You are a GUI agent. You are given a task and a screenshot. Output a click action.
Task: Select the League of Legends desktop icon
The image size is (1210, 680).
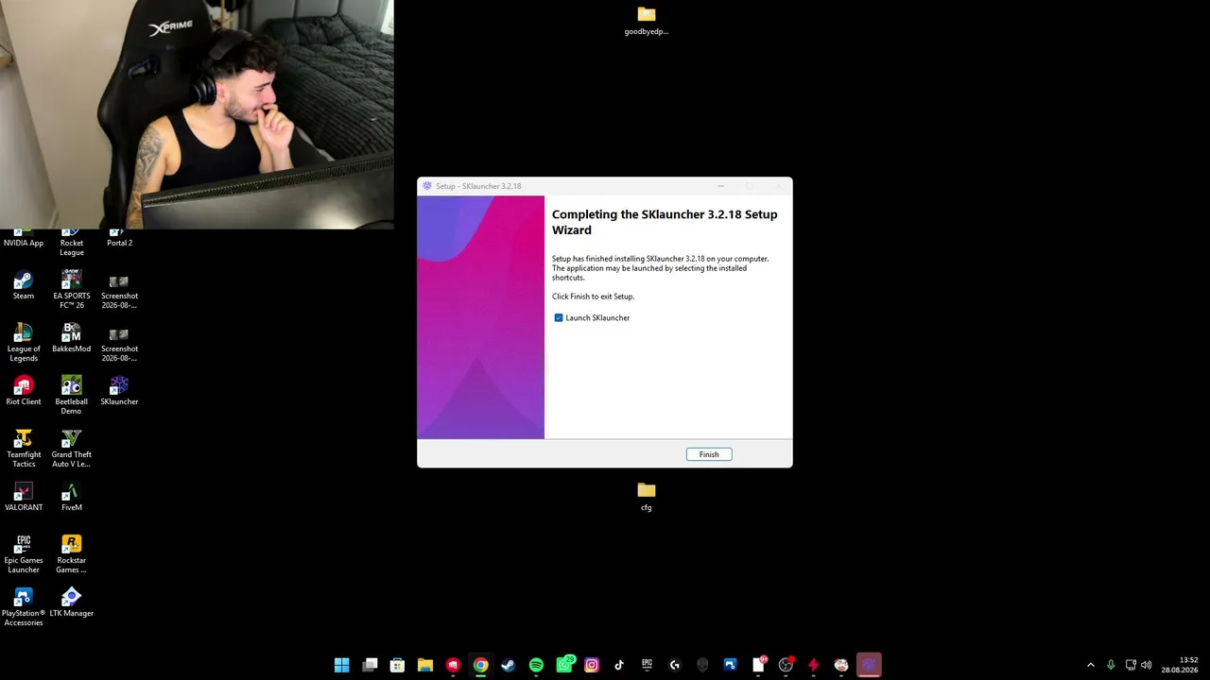point(24,343)
